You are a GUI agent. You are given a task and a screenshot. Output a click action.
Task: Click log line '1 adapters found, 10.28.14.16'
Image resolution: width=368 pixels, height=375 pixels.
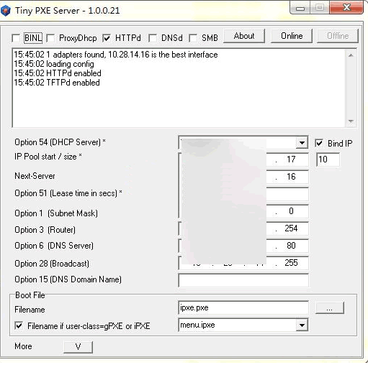[116, 55]
